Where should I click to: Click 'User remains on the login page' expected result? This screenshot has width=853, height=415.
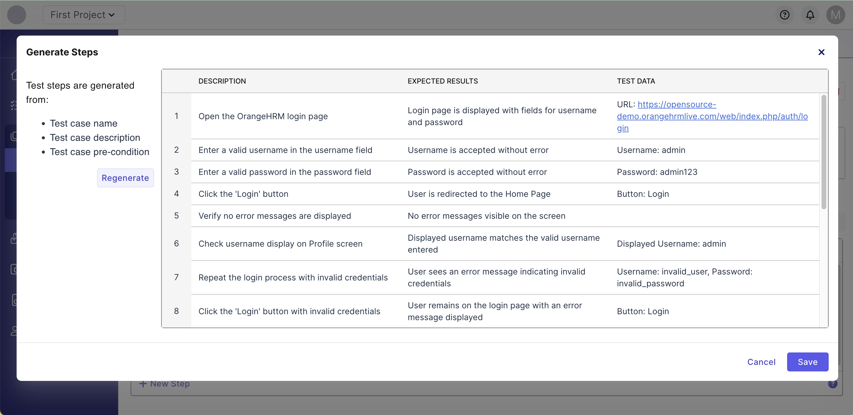495,311
